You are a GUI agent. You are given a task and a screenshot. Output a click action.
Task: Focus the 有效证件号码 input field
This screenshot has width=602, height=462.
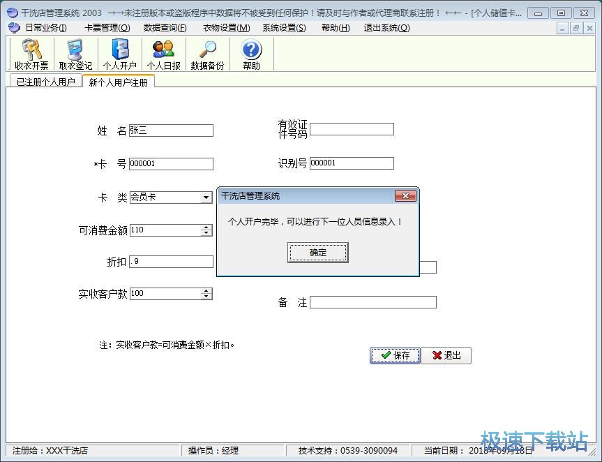coord(352,129)
